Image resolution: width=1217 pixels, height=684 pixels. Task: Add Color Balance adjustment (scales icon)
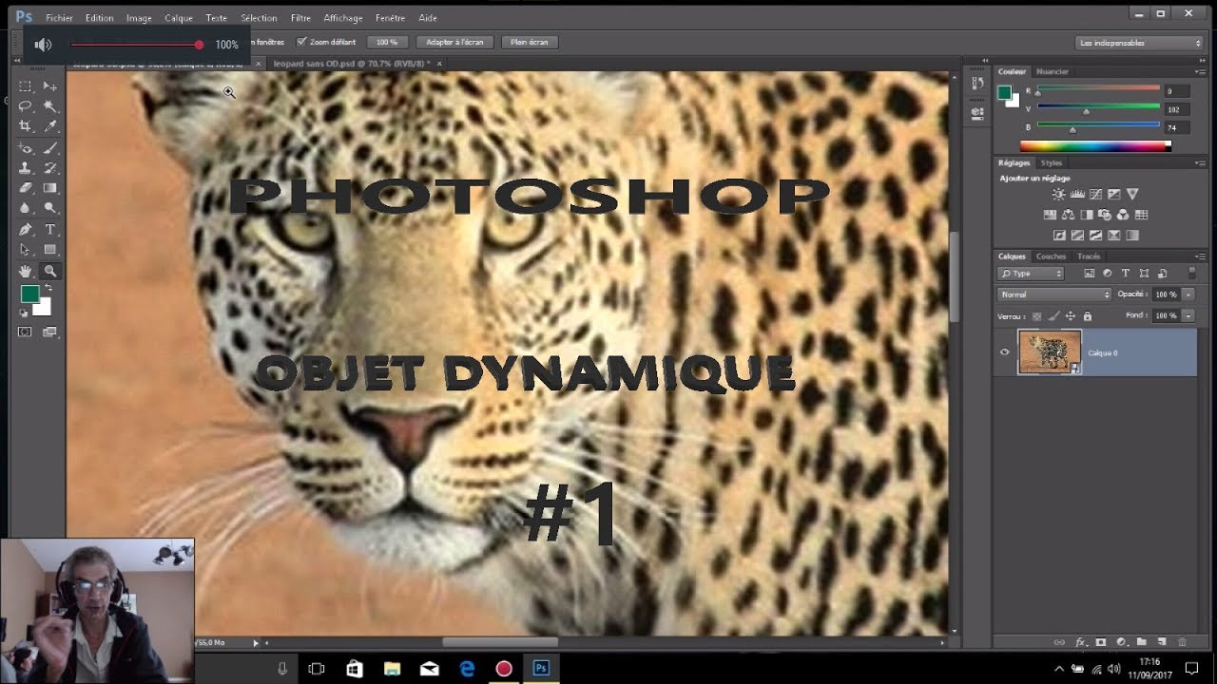pos(1068,215)
